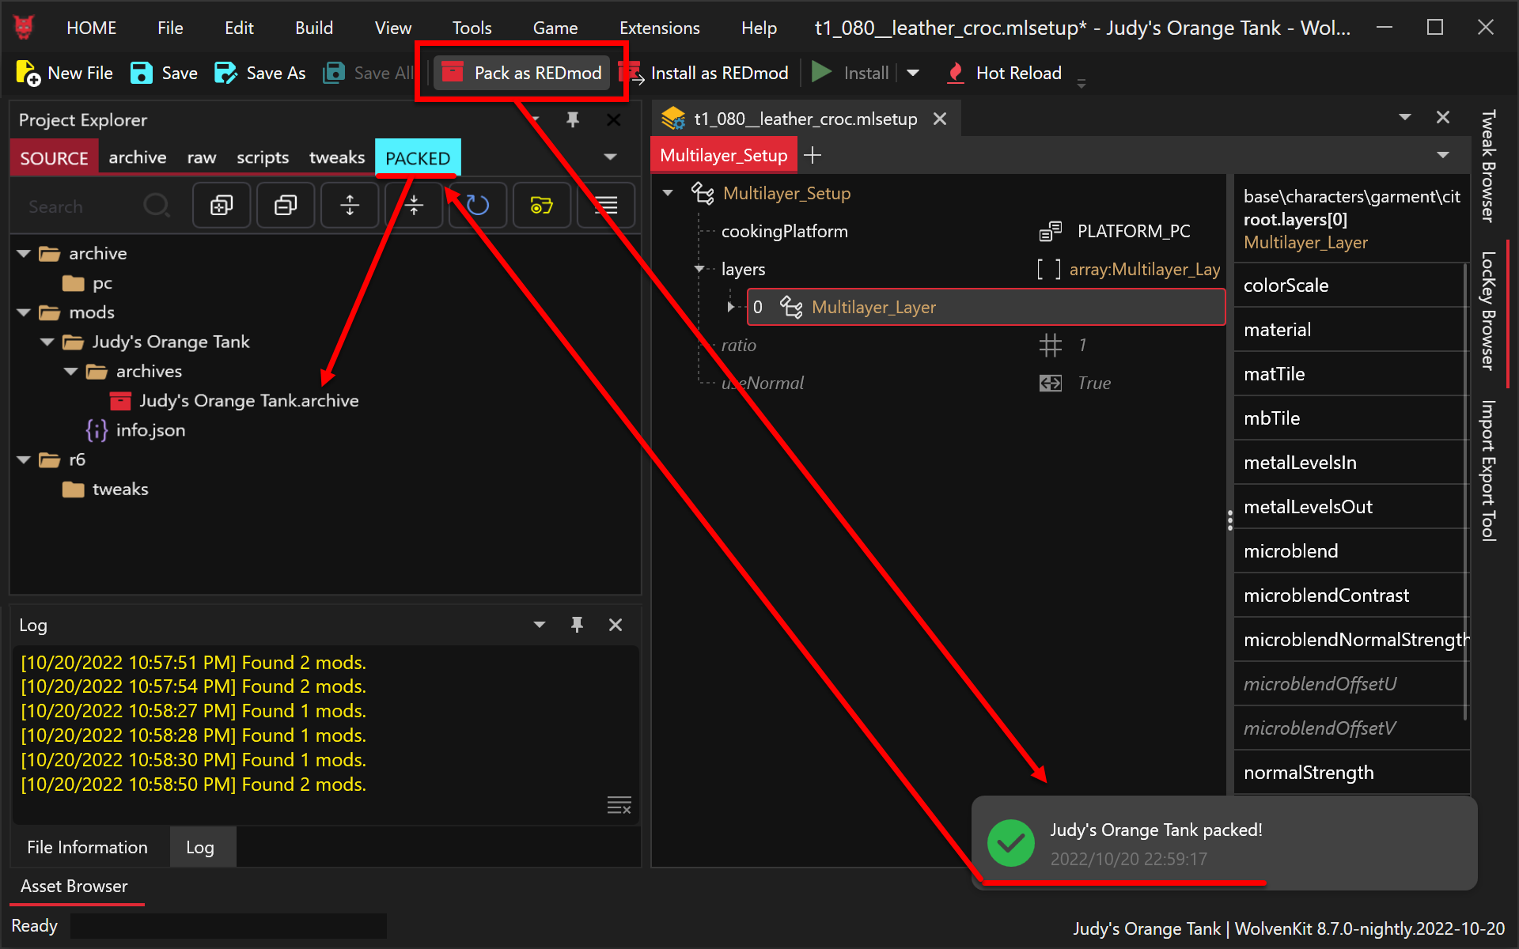Collapse the archive folder
This screenshot has width=1519, height=949.
pyautogui.click(x=24, y=254)
